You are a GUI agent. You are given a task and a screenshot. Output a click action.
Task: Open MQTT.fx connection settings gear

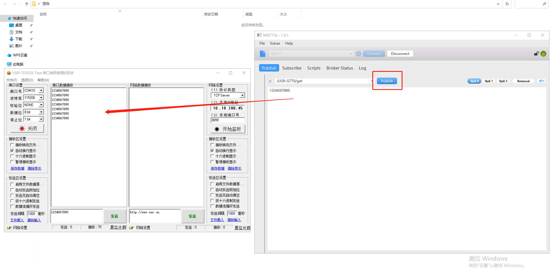click(x=359, y=54)
